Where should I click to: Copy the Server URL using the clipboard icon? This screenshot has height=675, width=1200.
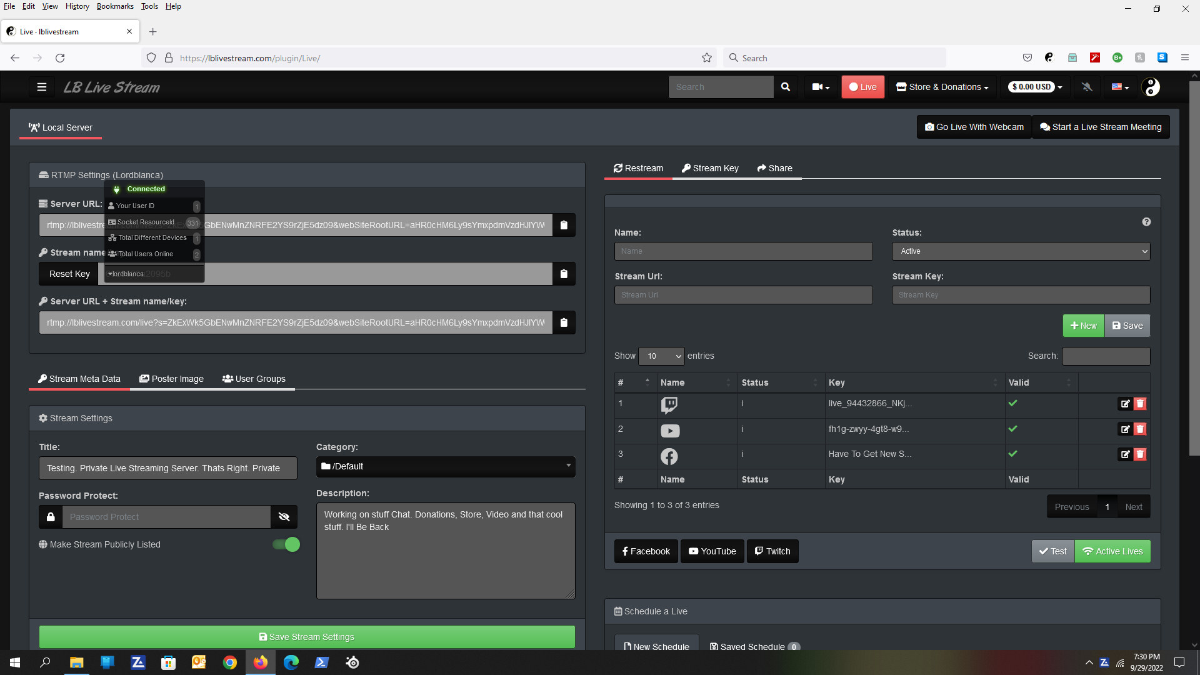563,225
